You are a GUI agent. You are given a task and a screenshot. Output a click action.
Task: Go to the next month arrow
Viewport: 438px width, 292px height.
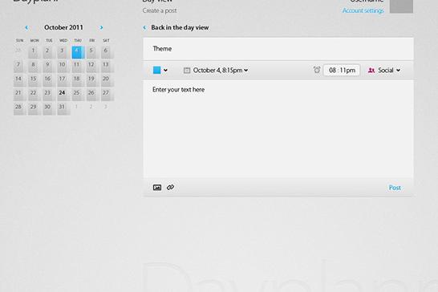[101, 27]
